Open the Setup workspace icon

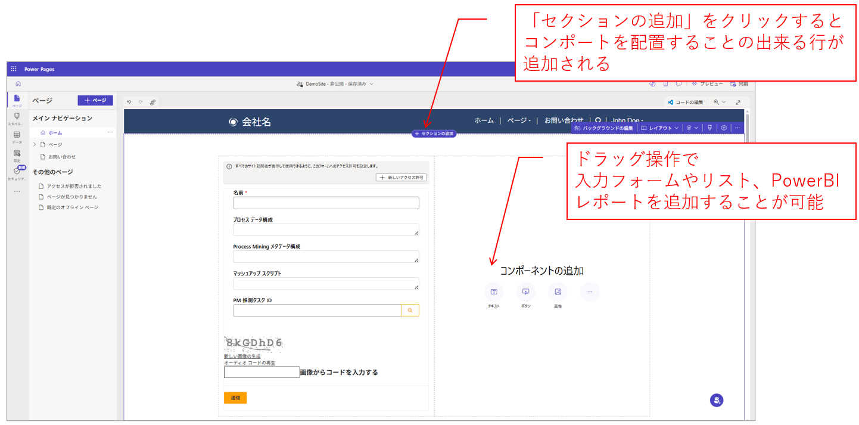(x=17, y=155)
